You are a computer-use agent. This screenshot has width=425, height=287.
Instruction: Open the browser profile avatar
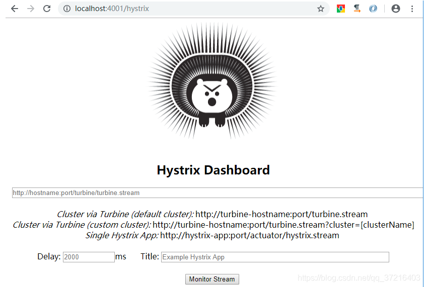click(395, 9)
